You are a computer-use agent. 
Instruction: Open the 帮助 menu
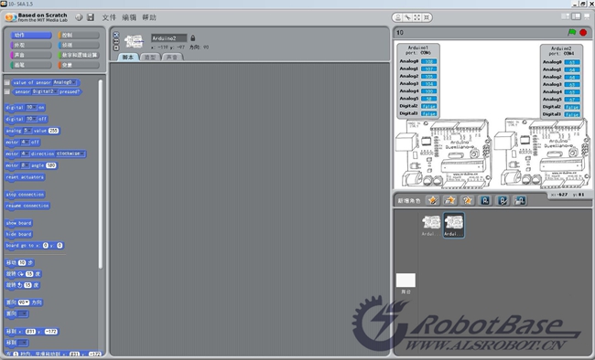click(149, 17)
